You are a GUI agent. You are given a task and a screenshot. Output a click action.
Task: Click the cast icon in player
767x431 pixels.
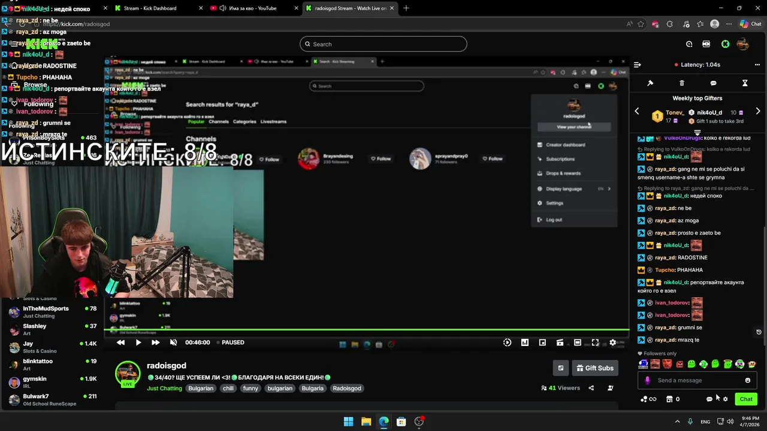click(x=560, y=342)
